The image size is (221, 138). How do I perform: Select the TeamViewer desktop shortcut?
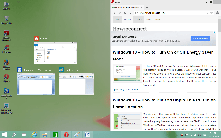pos(7,94)
